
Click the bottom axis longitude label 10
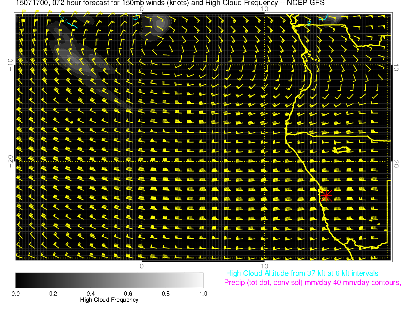(x=264, y=266)
